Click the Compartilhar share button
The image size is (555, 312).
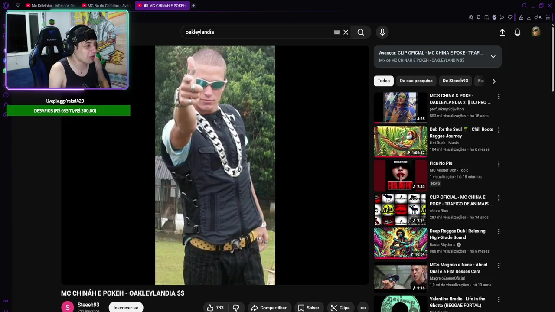268,308
